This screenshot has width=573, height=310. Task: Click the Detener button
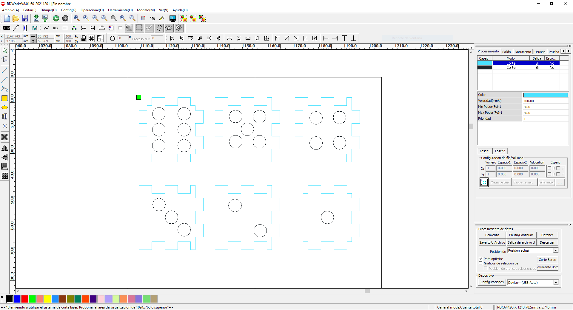click(x=547, y=235)
